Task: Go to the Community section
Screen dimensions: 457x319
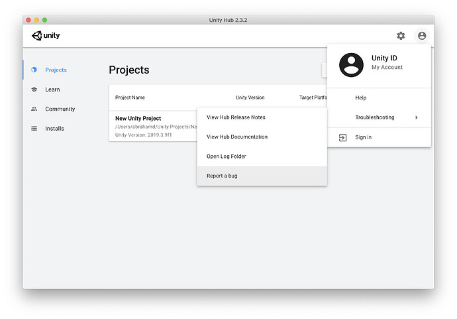Action: (60, 109)
